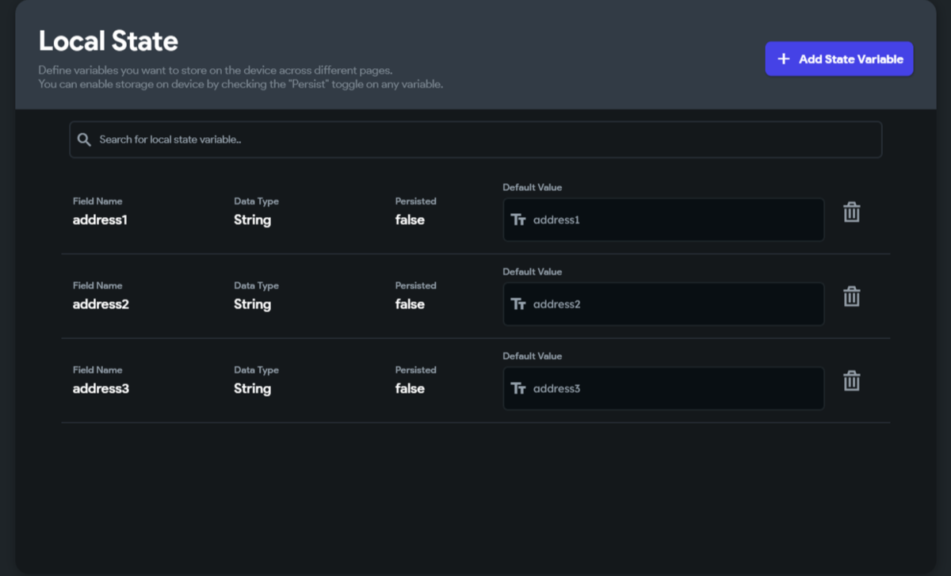The width and height of the screenshot is (951, 576).
Task: Click the Persisted false value for address1
Action: pos(410,220)
